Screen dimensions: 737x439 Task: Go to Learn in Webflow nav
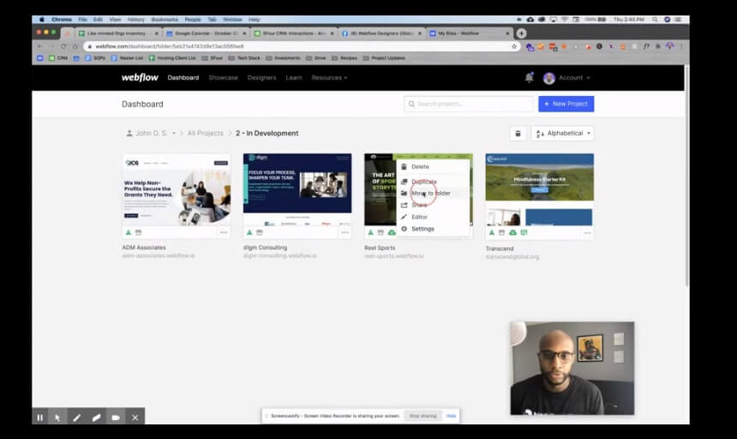click(294, 77)
